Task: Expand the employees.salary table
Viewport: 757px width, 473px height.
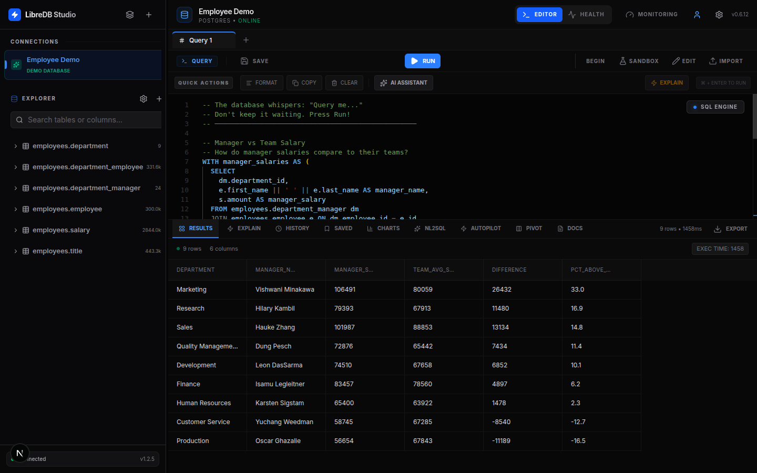Action: [16, 230]
